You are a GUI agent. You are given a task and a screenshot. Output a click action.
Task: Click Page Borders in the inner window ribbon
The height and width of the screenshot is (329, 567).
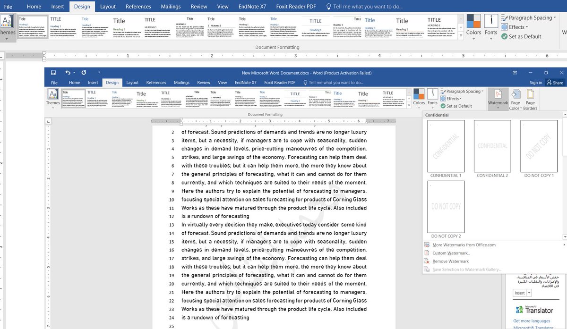(530, 100)
